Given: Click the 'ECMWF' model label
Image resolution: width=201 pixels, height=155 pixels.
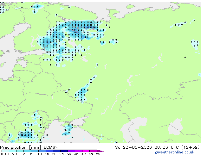Looking at the screenshot, I should click(51, 147).
